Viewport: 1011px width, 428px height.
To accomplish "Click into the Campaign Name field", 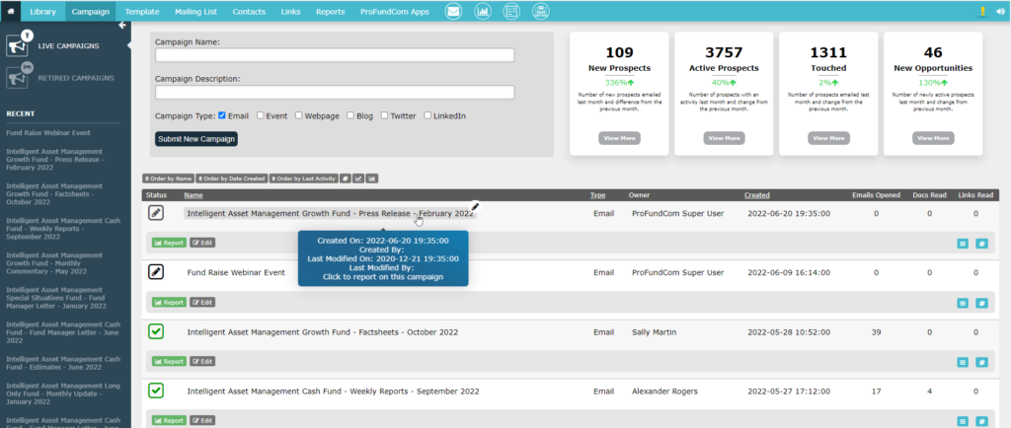I will [x=335, y=55].
